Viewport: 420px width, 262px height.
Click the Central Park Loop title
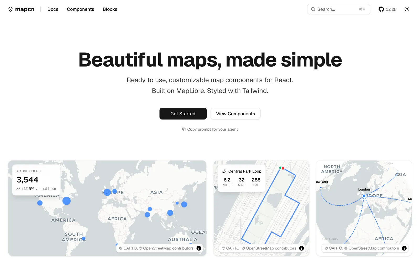click(x=245, y=171)
